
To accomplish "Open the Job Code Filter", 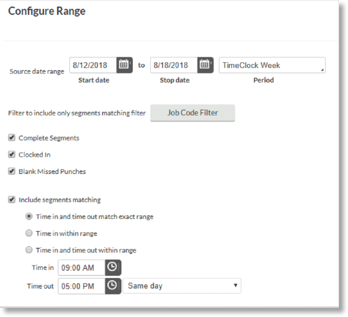I will click(x=193, y=113).
